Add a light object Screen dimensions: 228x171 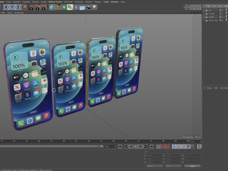[x=95, y=7]
